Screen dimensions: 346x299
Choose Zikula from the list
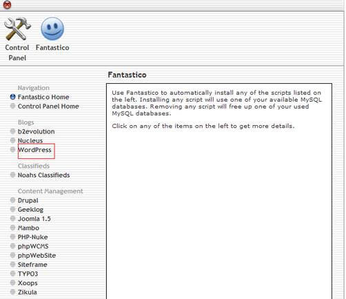tap(27, 292)
